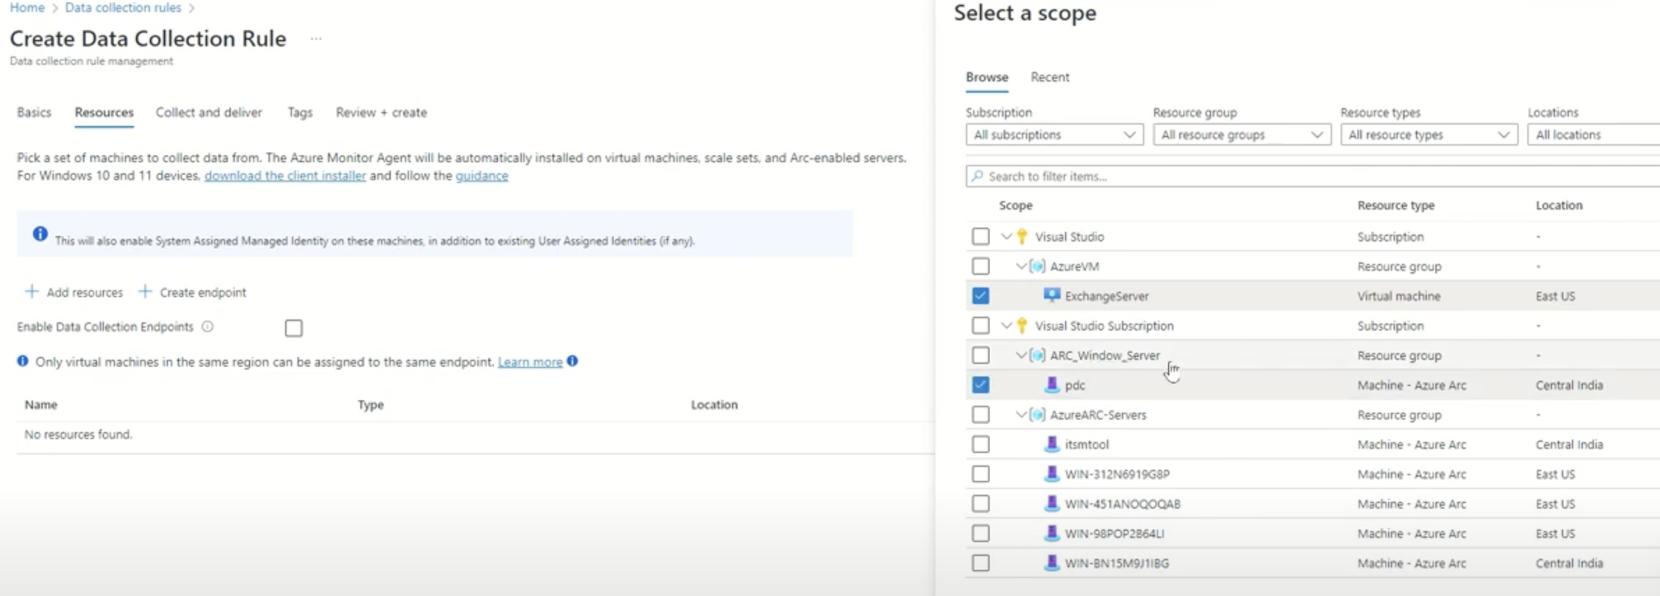Image resolution: width=1660 pixels, height=596 pixels.
Task: Open the Review + create tab
Action: click(x=381, y=112)
